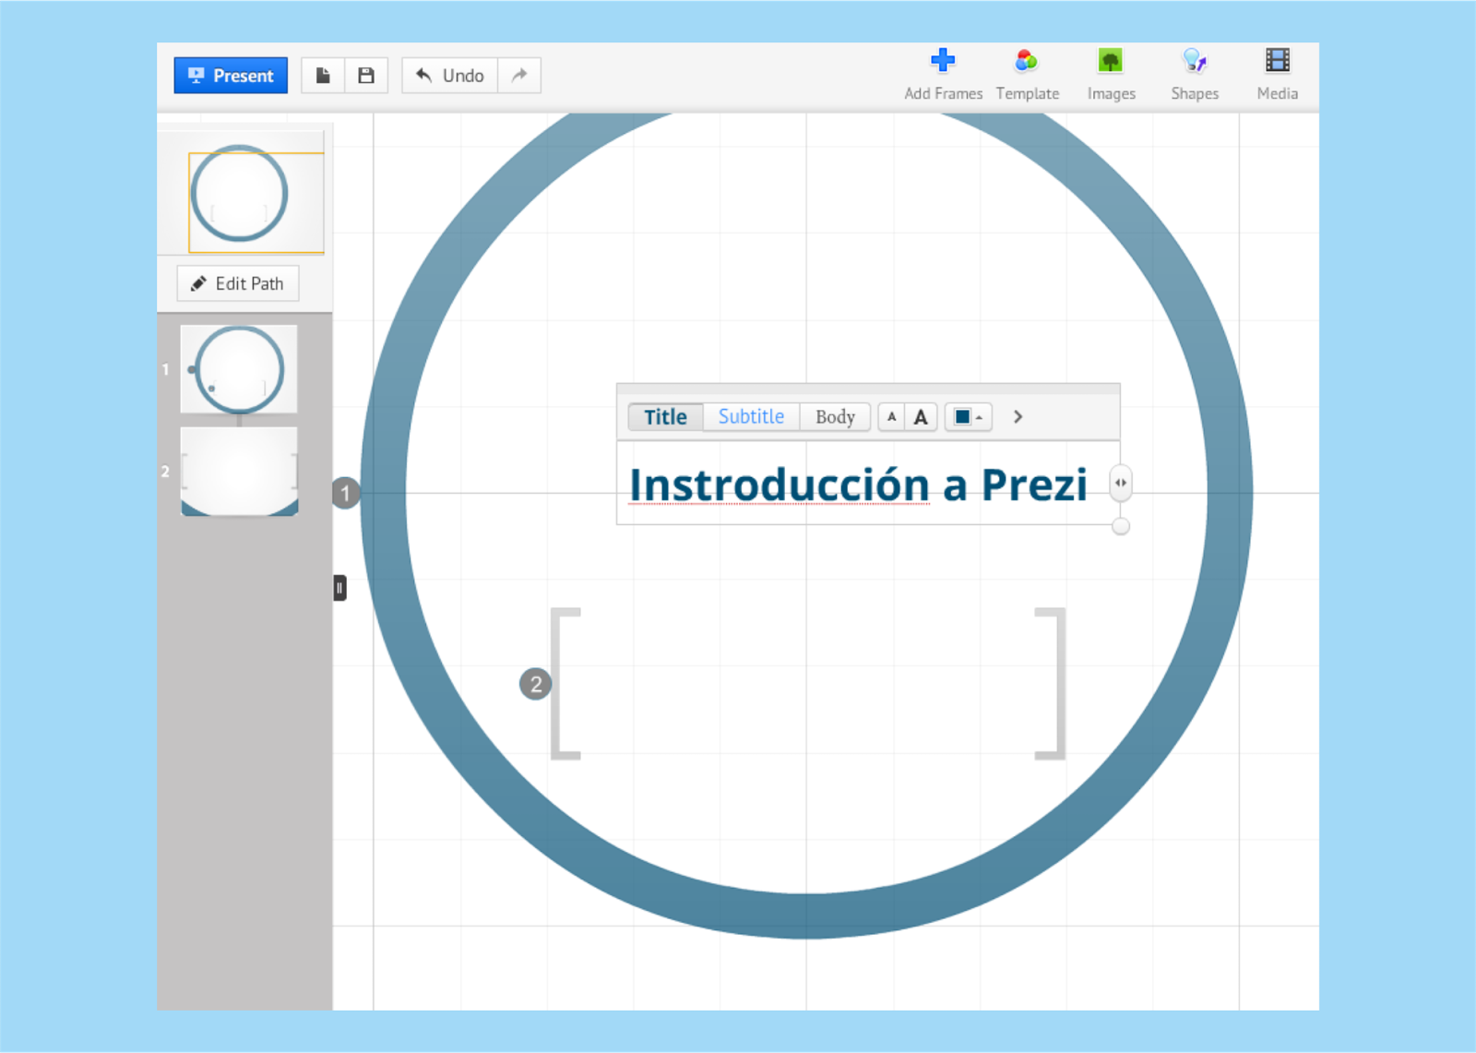Apply the Title text style

(x=665, y=417)
